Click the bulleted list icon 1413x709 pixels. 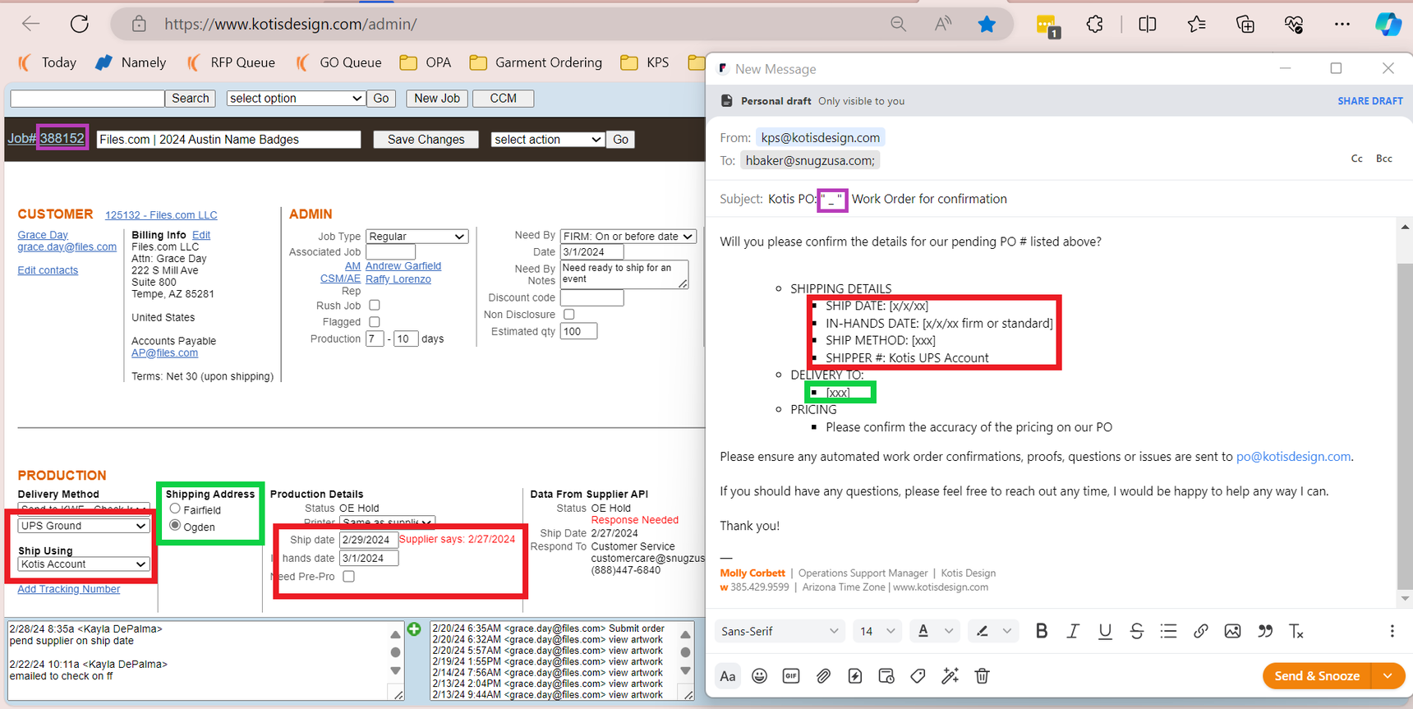(x=1168, y=631)
